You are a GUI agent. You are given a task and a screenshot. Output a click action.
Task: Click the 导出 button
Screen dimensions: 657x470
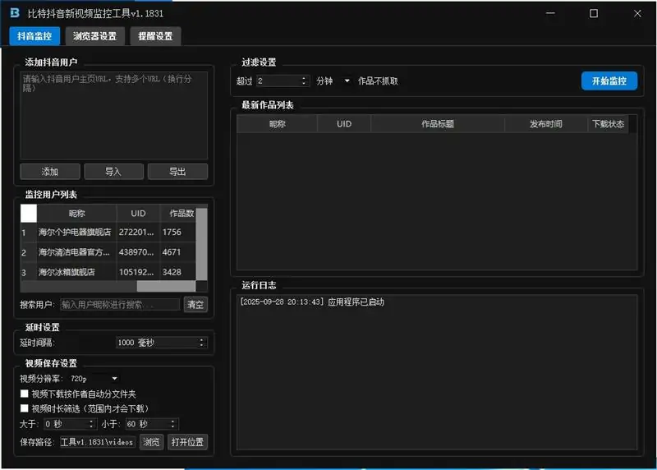(177, 172)
